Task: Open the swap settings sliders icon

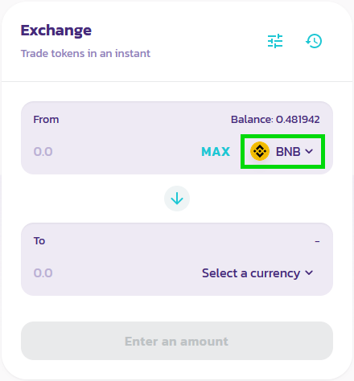Action: tap(275, 41)
